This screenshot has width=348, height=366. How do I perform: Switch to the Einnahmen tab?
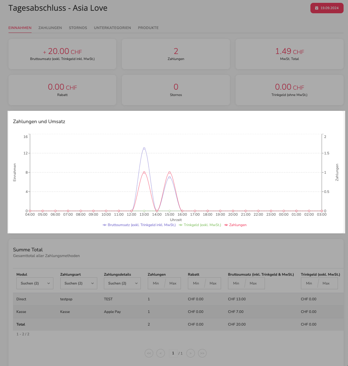pos(20,28)
